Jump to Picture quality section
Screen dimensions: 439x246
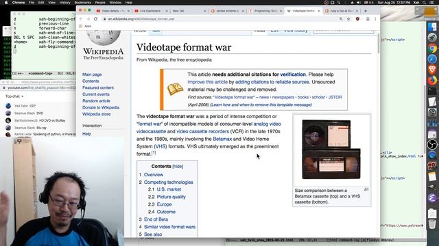(171, 197)
